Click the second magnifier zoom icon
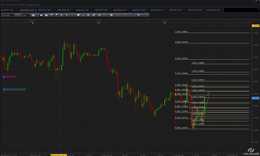This screenshot has height=156, width=260. [x=57, y=15]
